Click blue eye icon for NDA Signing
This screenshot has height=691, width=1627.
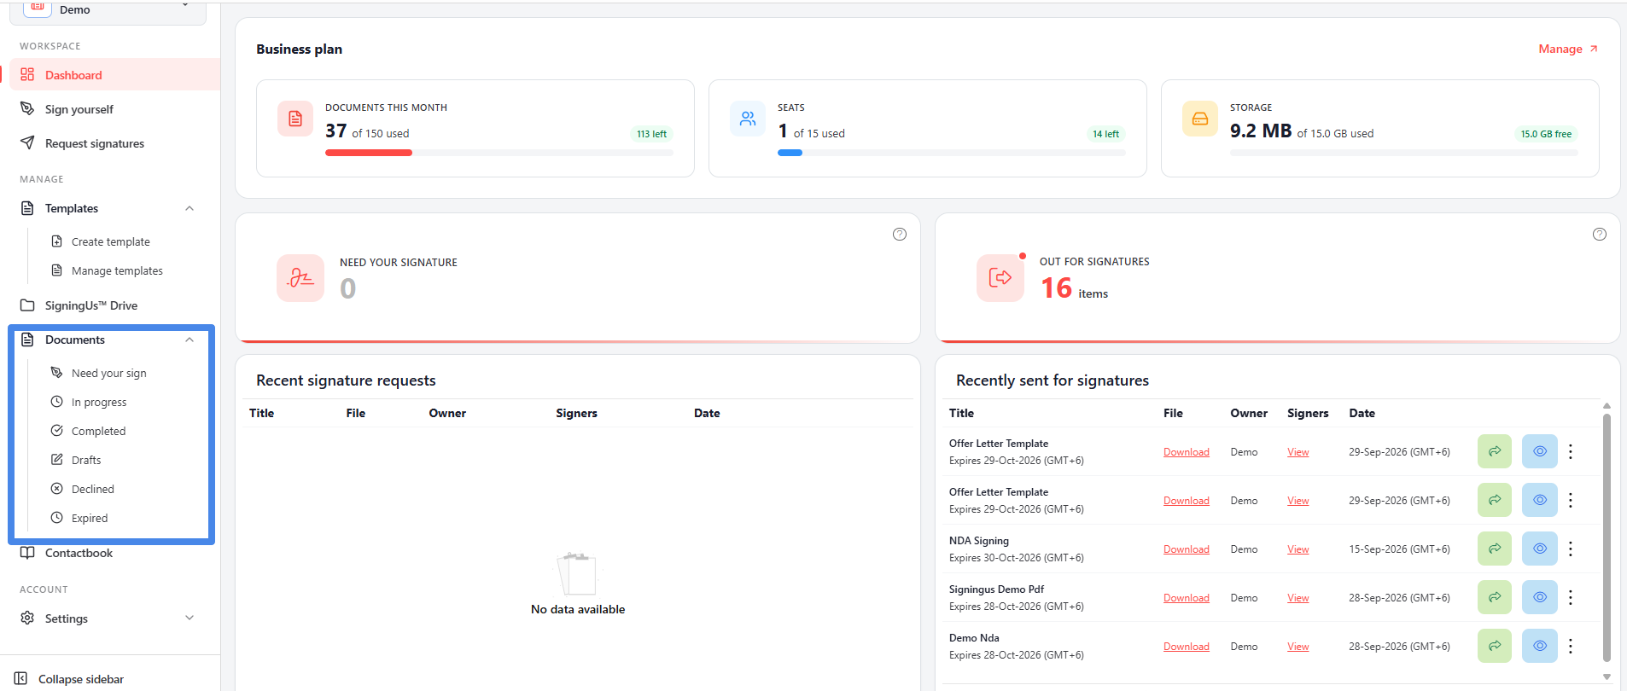coord(1540,549)
